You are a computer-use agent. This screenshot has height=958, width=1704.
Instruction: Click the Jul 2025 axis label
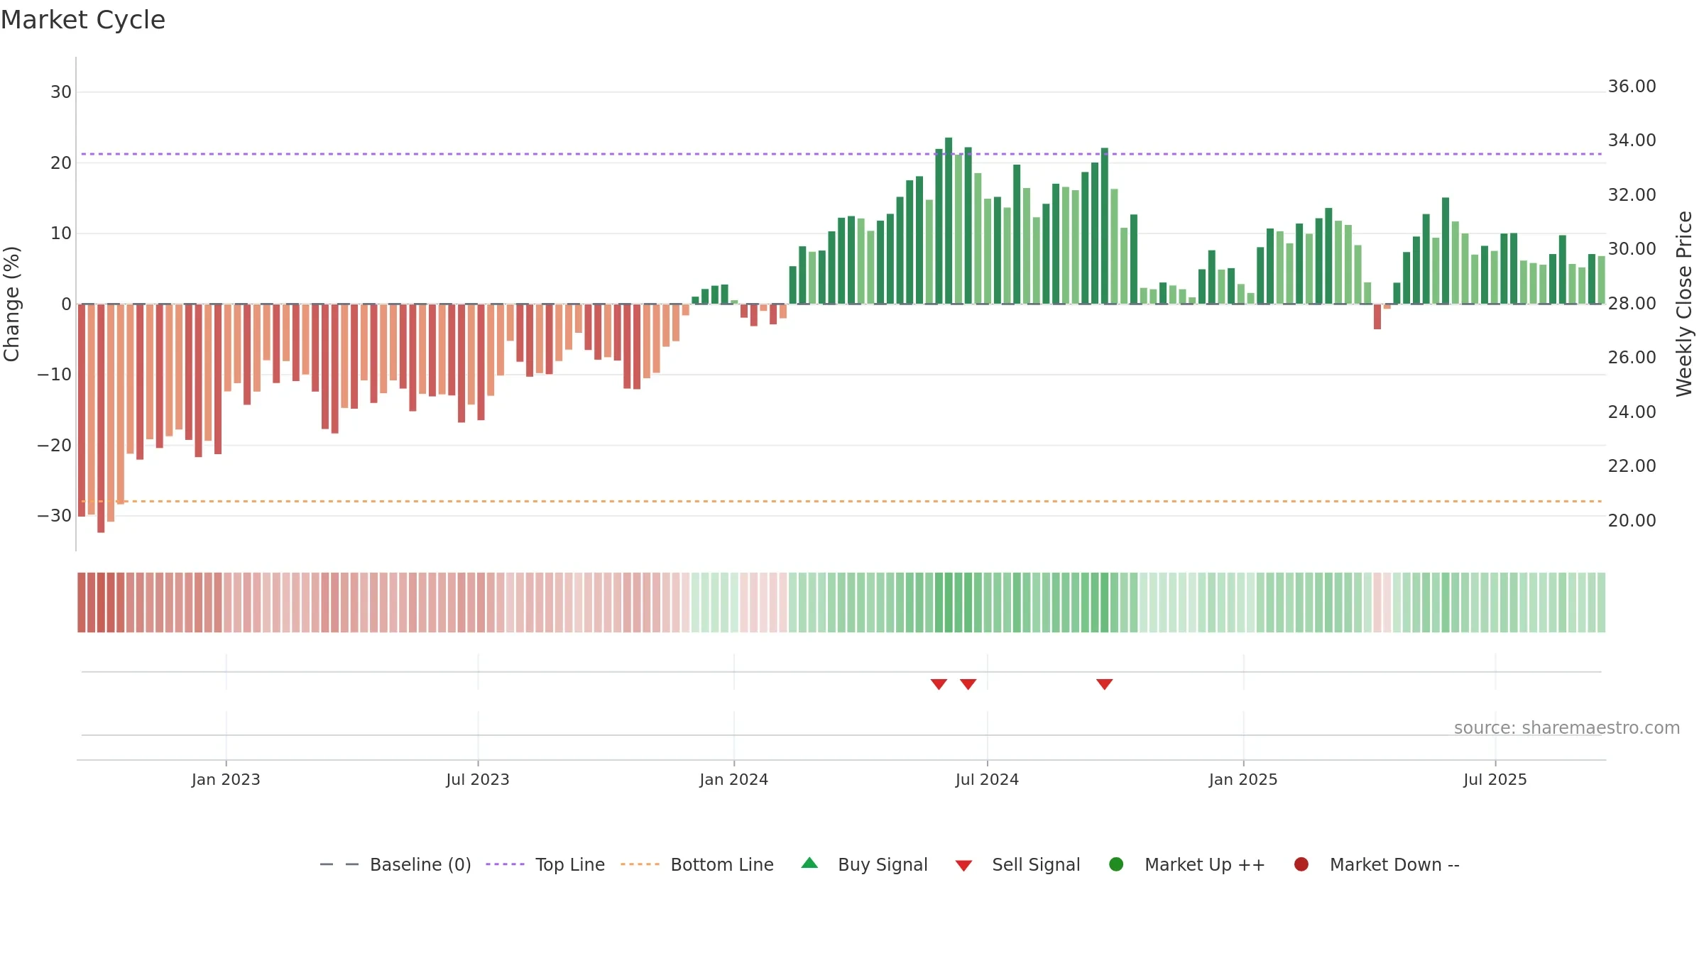(x=1495, y=780)
